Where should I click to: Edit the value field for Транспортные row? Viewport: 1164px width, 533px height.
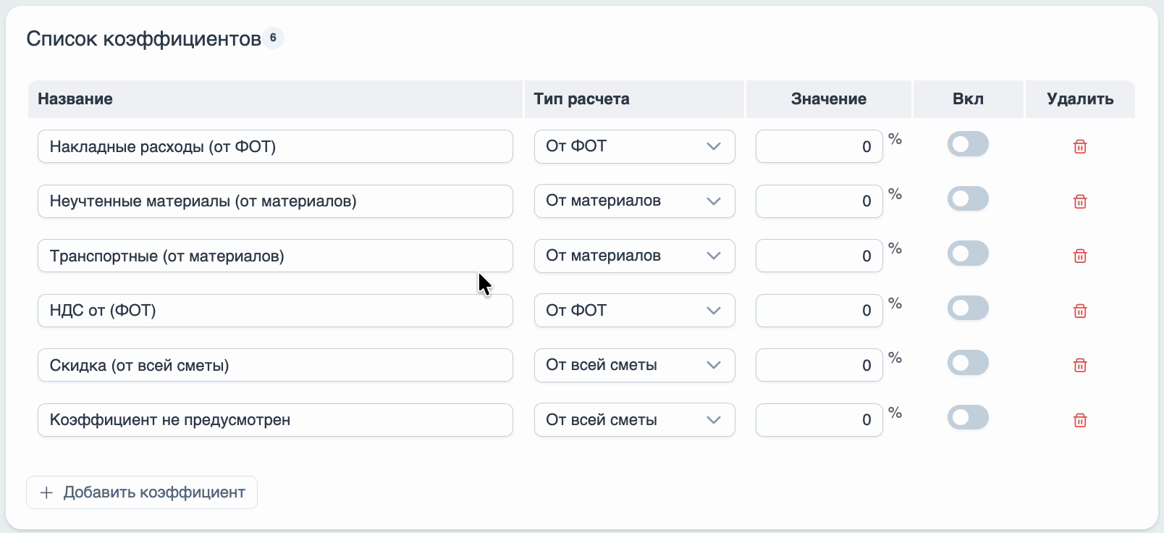[x=819, y=256]
